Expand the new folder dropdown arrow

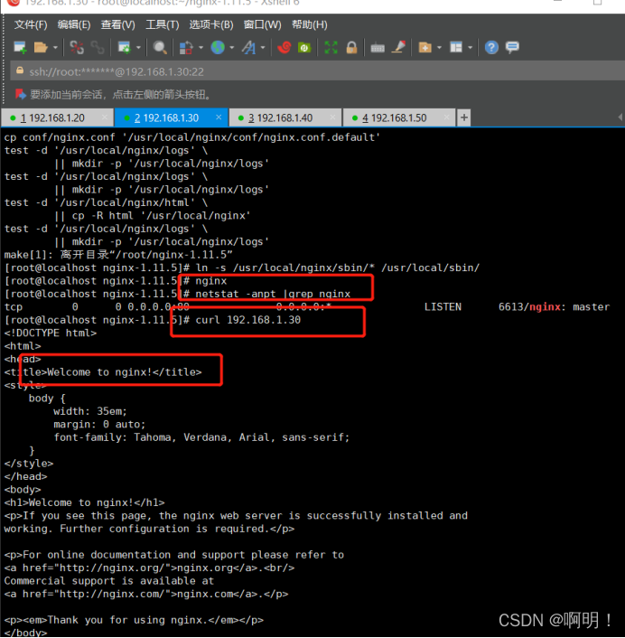(x=439, y=48)
